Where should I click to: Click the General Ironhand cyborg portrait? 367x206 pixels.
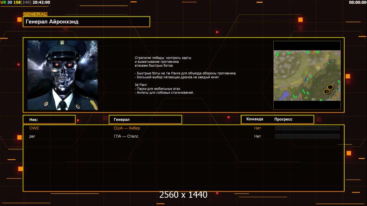tap(62, 75)
